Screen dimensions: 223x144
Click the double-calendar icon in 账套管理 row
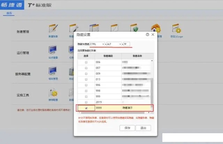point(94,28)
